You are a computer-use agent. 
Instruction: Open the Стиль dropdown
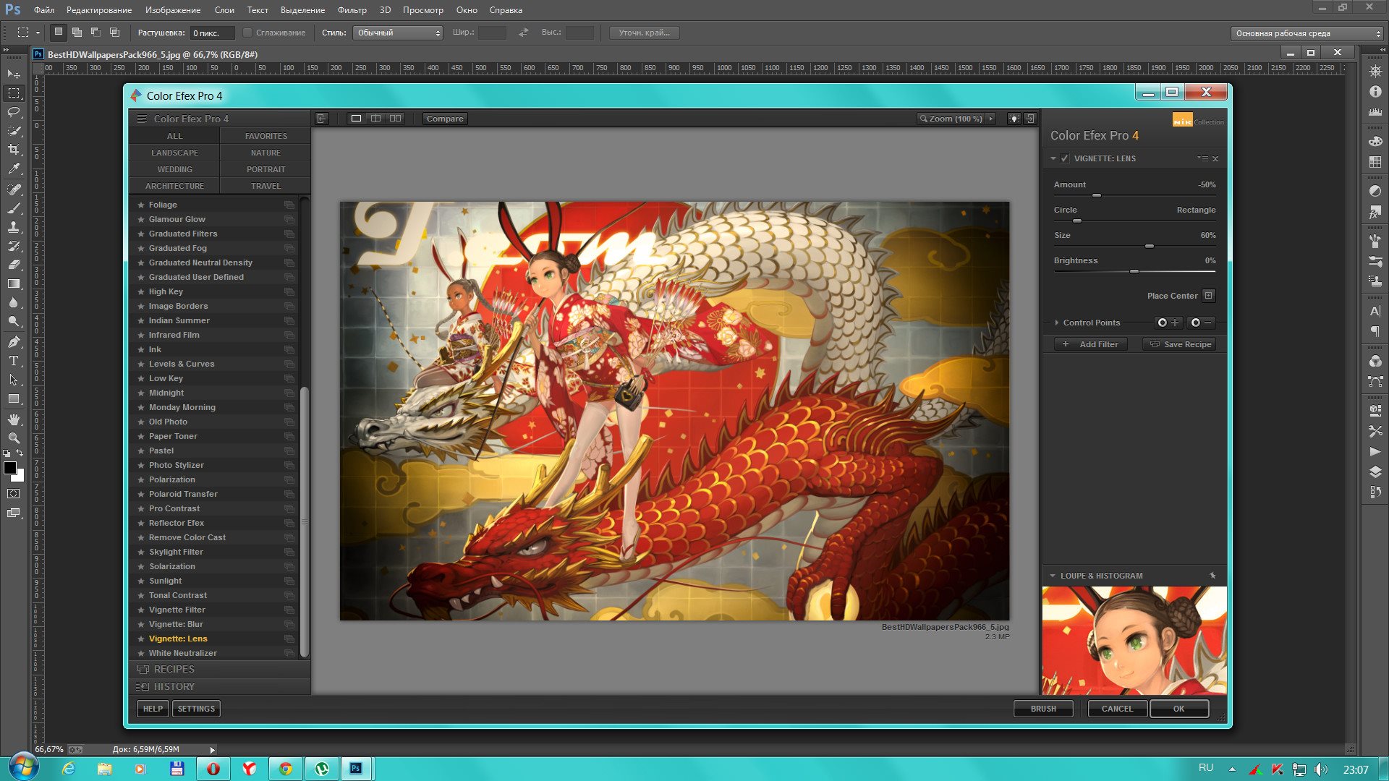pyautogui.click(x=397, y=33)
